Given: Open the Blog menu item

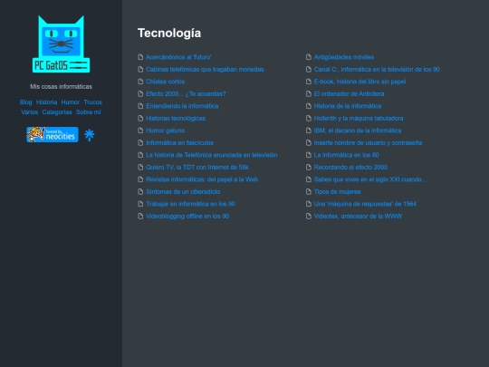Looking at the screenshot, I should pyautogui.click(x=26, y=102).
